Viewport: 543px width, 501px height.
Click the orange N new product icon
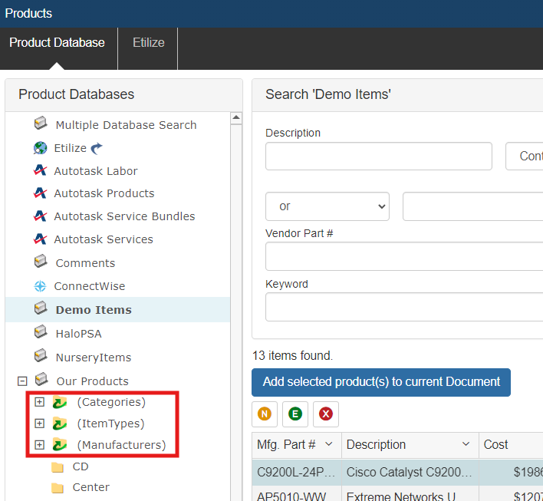(x=265, y=414)
